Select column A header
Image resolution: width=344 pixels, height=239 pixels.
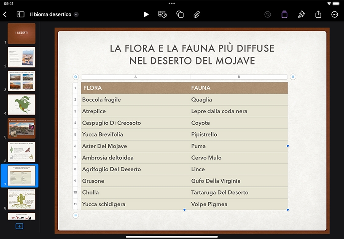tap(136, 77)
